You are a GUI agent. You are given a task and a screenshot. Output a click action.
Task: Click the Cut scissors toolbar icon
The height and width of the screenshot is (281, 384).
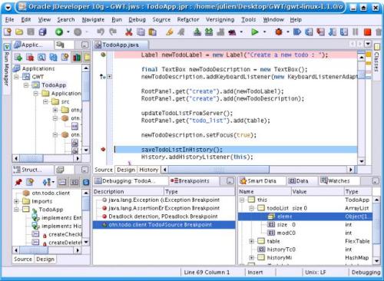[129, 32]
